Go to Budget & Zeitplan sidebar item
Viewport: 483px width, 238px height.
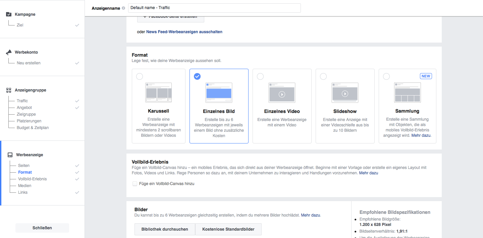point(33,128)
